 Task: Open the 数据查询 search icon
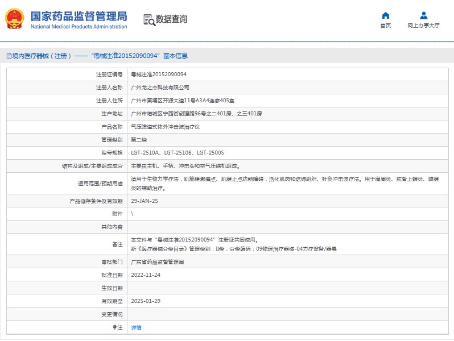[150, 20]
